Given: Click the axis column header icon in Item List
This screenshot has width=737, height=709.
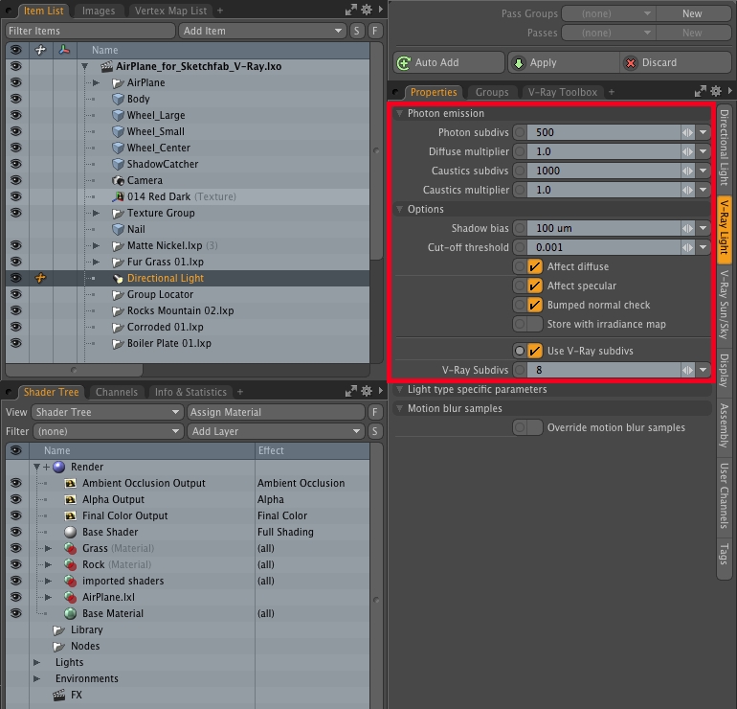Looking at the screenshot, I should click(x=64, y=50).
